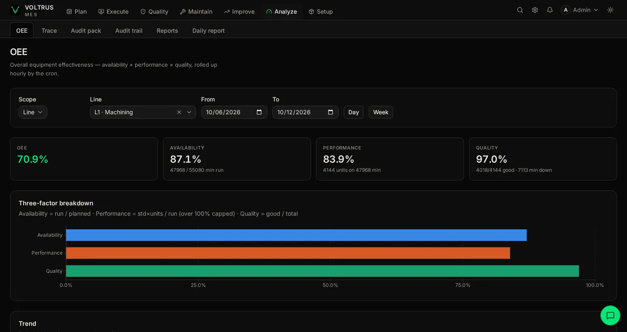
Task: Switch to the Audit pack tab
Action: [x=86, y=31]
